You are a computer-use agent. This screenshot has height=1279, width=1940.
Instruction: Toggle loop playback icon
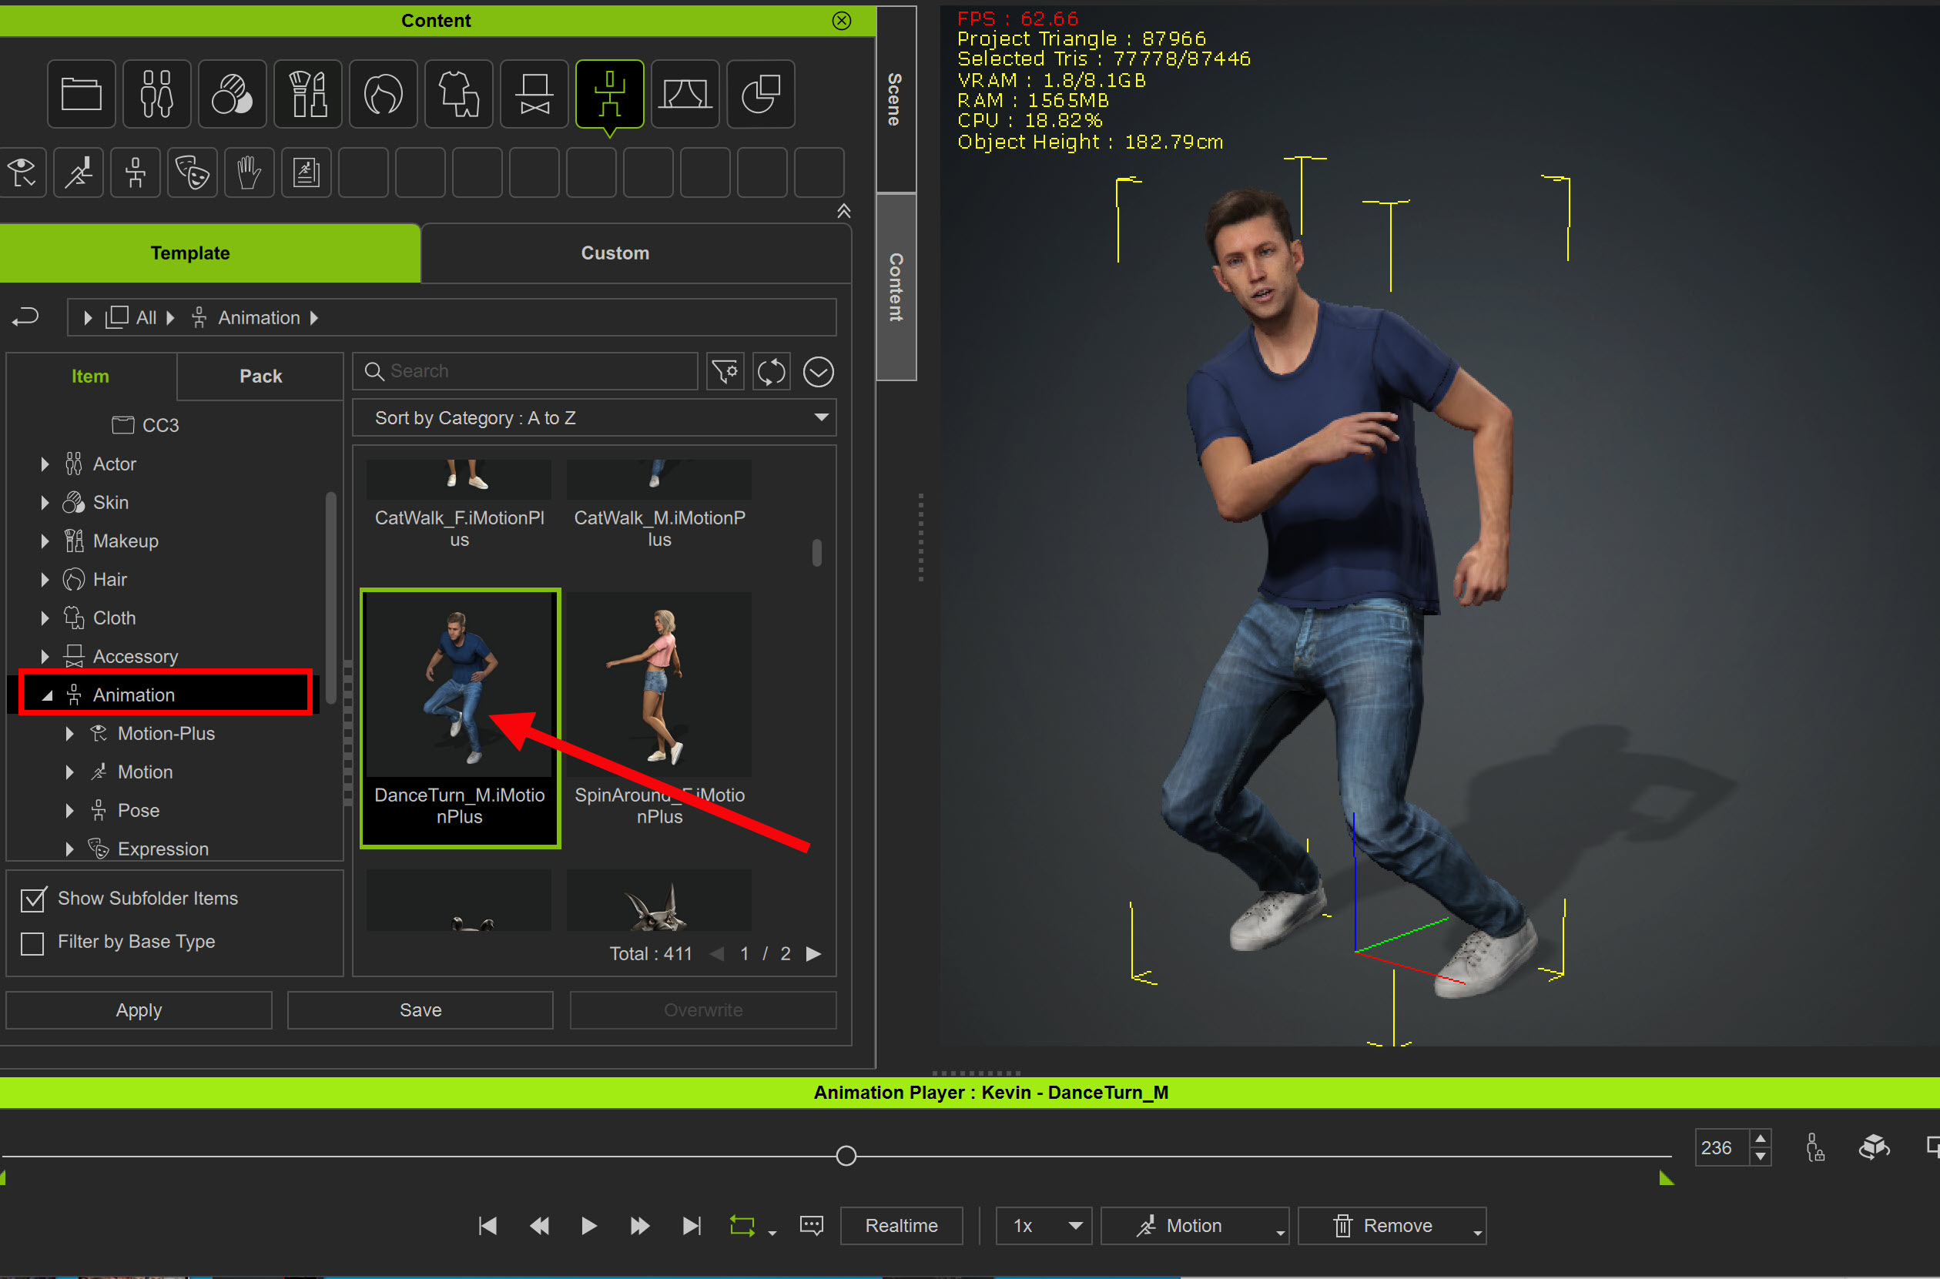click(x=742, y=1225)
